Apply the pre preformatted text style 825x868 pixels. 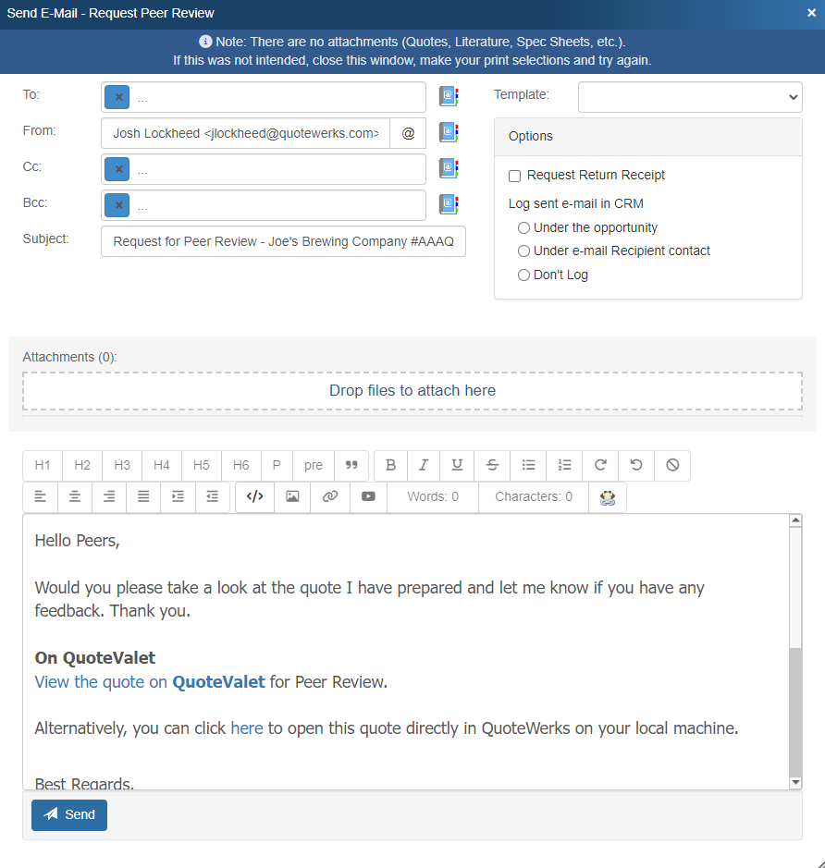(314, 465)
